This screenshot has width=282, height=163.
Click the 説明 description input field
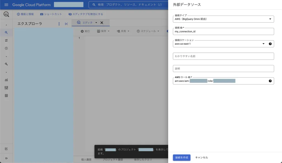(223, 68)
